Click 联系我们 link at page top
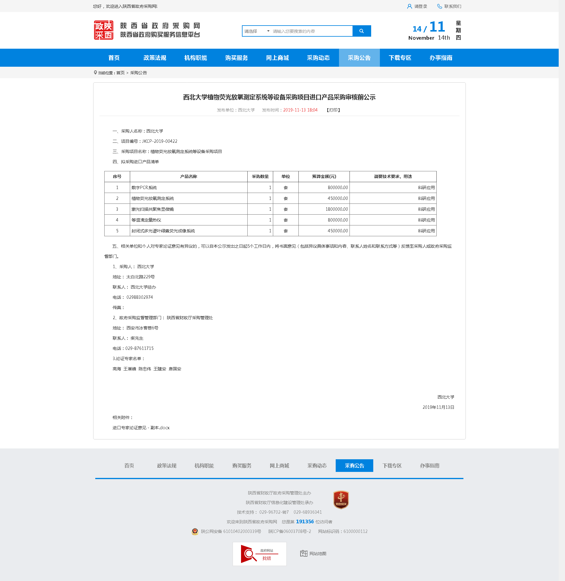This screenshot has height=581, width=565. point(453,6)
